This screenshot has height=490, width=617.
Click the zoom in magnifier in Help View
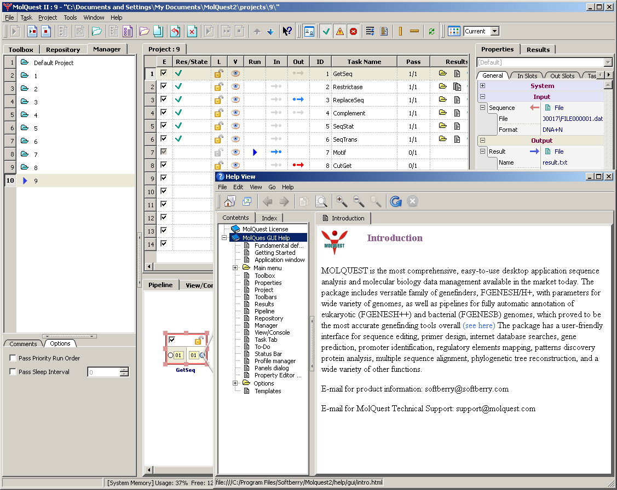coord(342,202)
